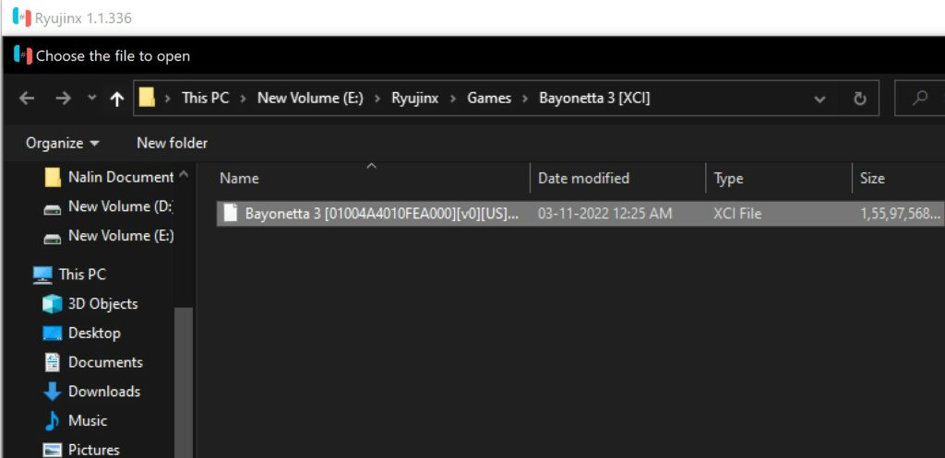The height and width of the screenshot is (458, 945).
Task: Navigate to Ryujinx in breadcrumb path
Action: 414,98
